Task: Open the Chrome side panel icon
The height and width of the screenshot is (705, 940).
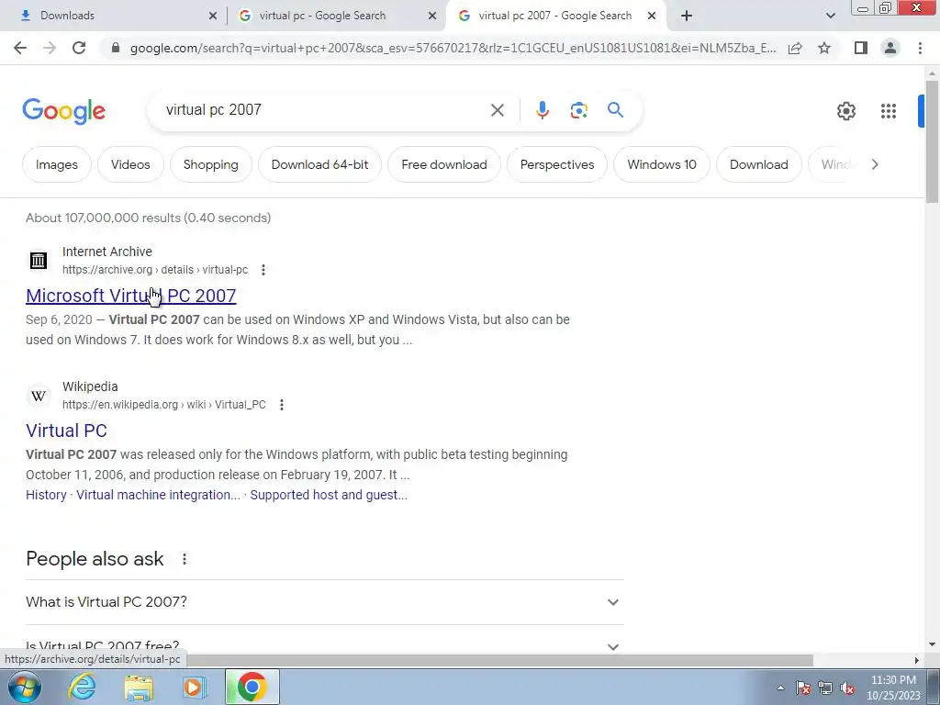Action: (861, 48)
